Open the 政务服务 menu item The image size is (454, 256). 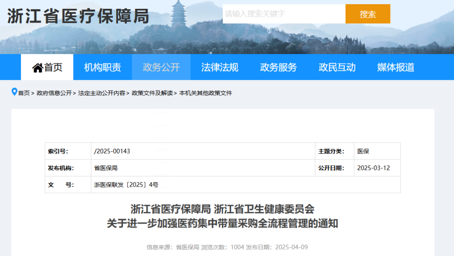pos(278,67)
